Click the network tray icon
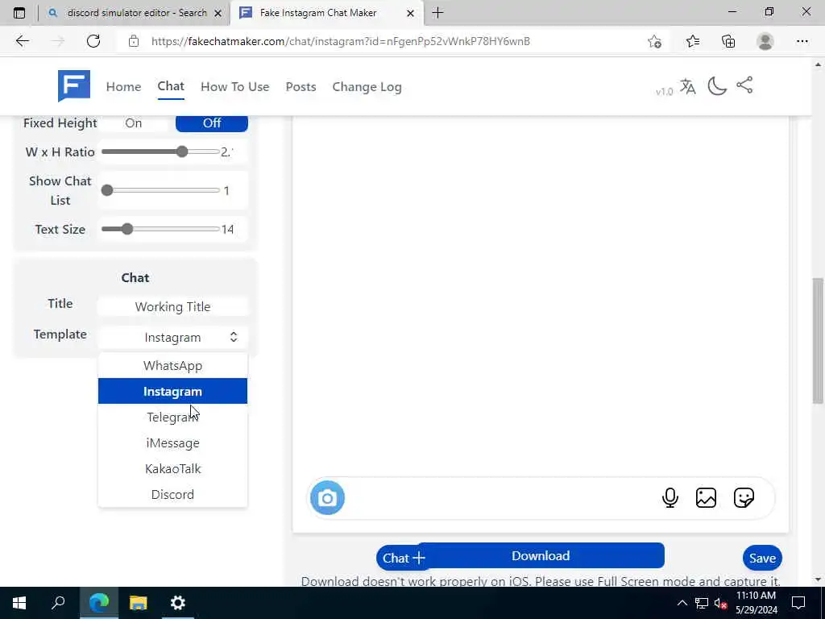Screen dimensions: 825x619 [702, 603]
